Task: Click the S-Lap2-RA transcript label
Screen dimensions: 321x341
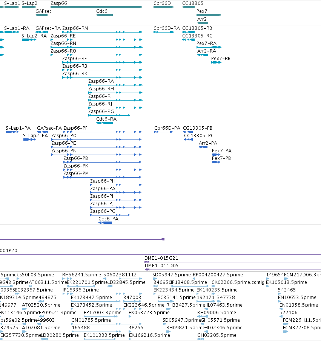Action: coord(34,36)
